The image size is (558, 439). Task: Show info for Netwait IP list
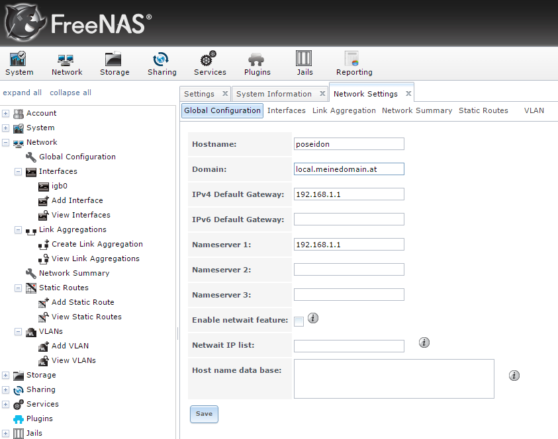tap(424, 342)
